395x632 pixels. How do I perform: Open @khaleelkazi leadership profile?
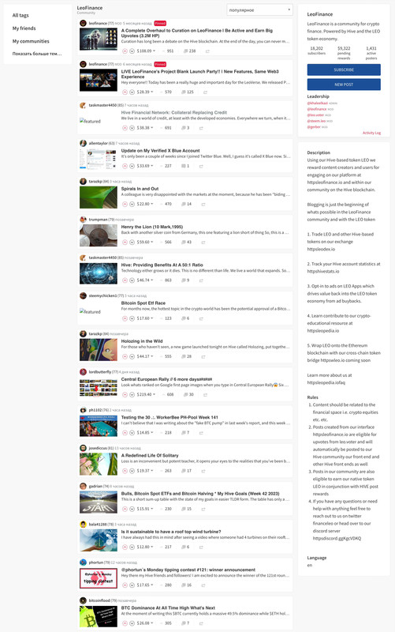point(318,103)
